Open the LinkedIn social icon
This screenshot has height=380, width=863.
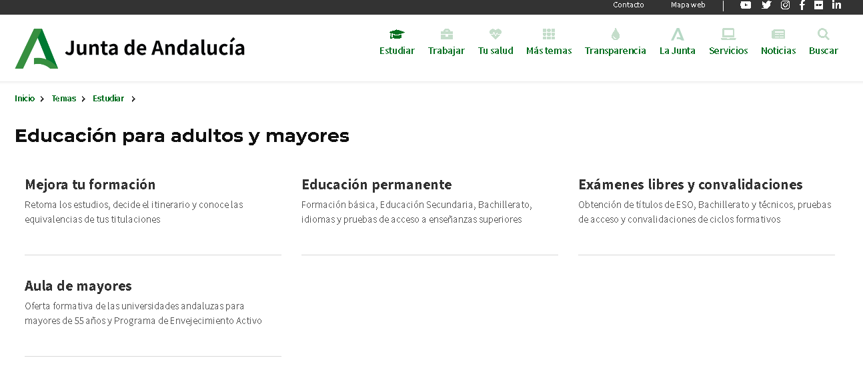coord(836,5)
